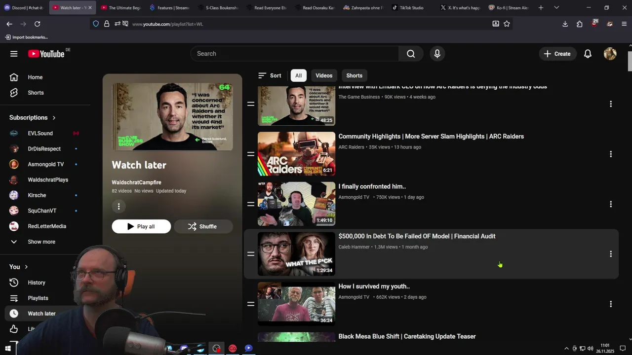Open browser extensions puzzle icon

[x=579, y=24]
